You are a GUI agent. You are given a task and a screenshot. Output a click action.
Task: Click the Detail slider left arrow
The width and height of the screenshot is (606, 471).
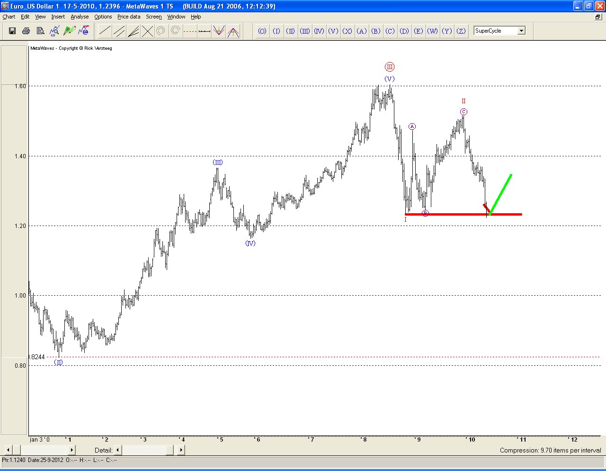coord(118,450)
